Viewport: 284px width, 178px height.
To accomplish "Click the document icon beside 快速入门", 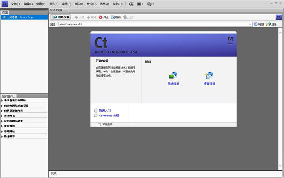I will pos(96,110).
